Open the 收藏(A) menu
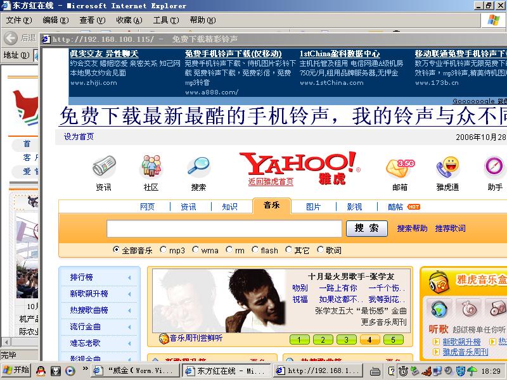This screenshot has width=507, height=380. pyautogui.click(x=129, y=20)
